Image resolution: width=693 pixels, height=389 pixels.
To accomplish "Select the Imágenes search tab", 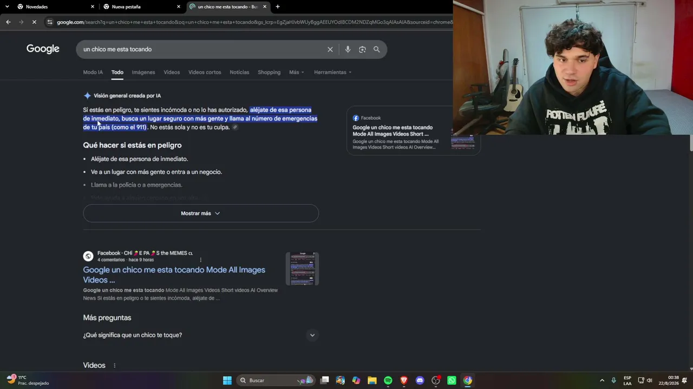I will point(143,72).
